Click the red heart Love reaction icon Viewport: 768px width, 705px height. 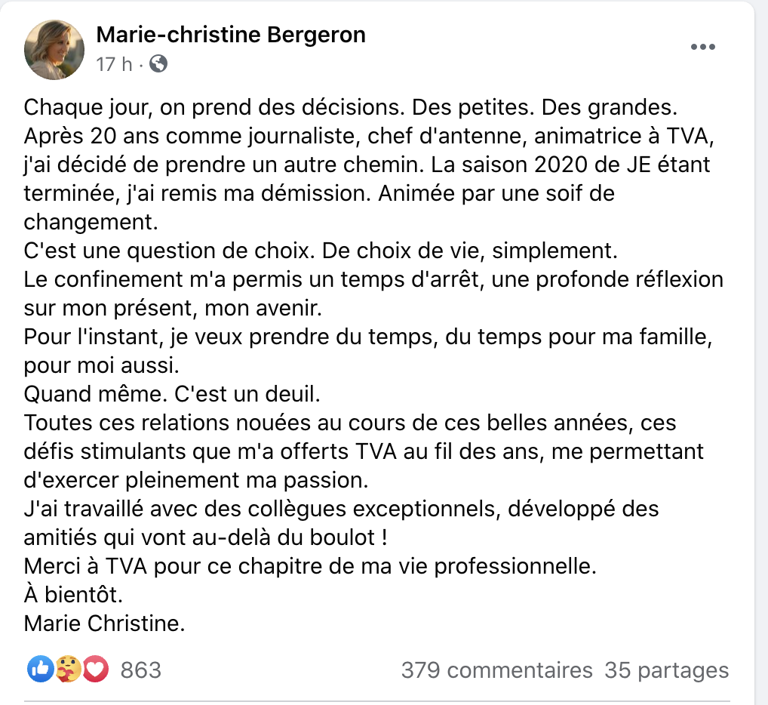tap(96, 669)
